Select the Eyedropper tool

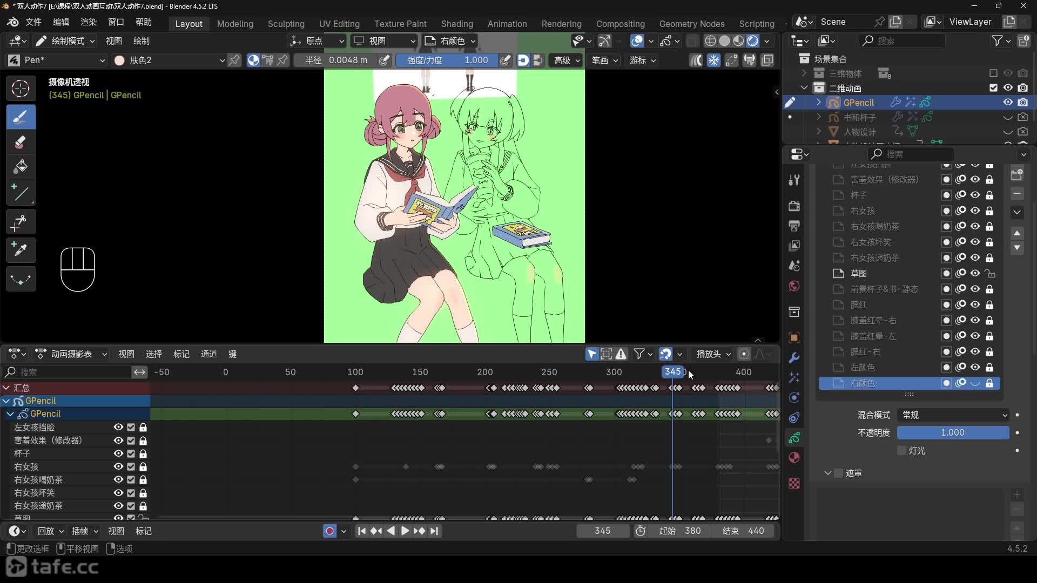(x=21, y=250)
